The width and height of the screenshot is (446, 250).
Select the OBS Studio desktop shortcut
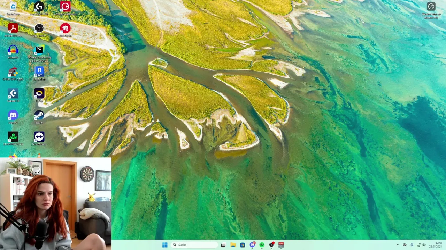[x=39, y=30]
